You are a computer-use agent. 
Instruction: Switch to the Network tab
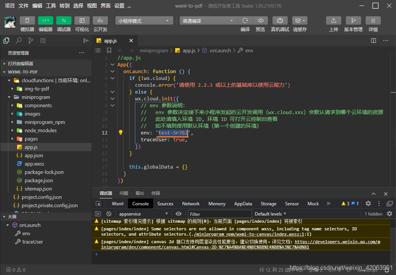(191, 203)
